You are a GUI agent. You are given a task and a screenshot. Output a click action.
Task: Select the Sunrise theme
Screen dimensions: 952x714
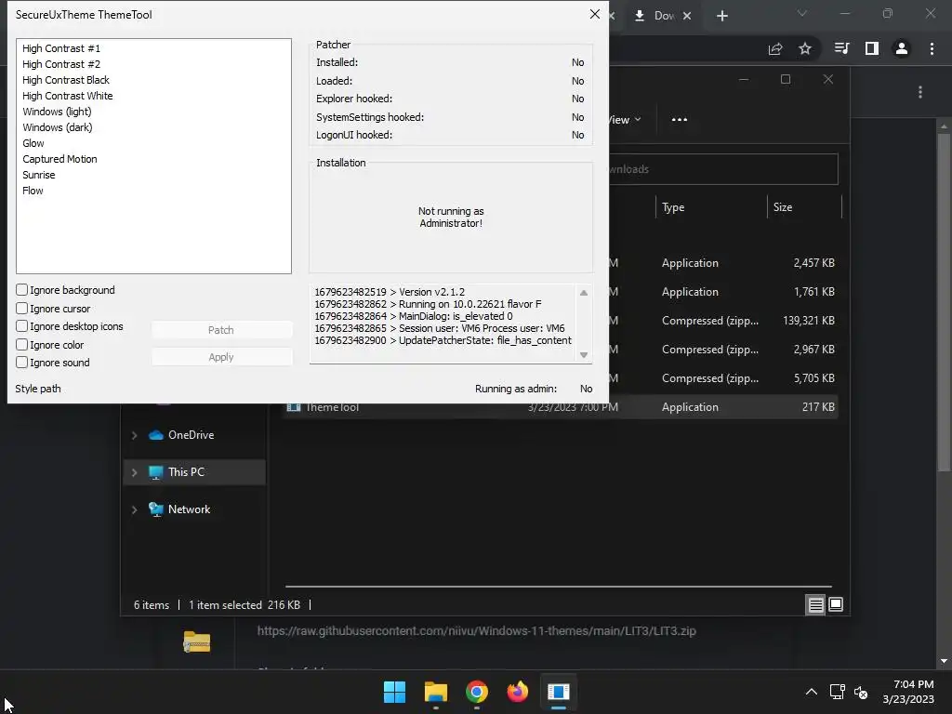[39, 175]
